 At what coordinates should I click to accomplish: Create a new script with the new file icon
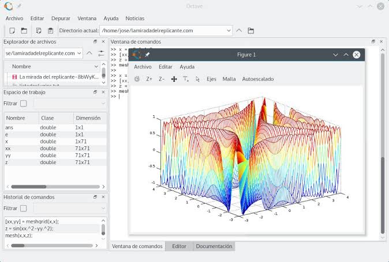[12, 31]
